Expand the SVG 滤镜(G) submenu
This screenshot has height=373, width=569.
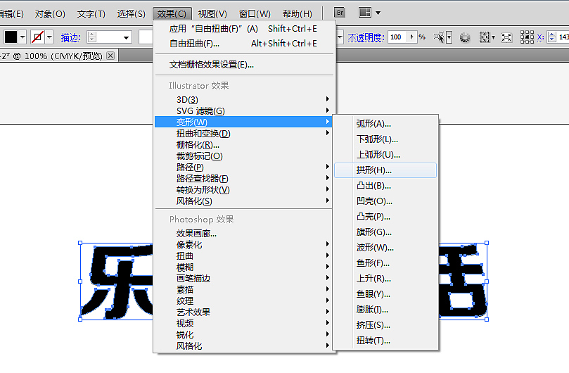pyautogui.click(x=243, y=110)
